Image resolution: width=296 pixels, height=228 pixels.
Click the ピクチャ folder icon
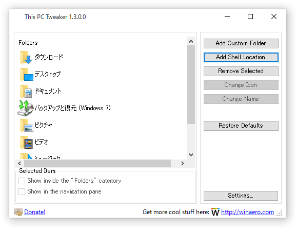[x=27, y=126]
